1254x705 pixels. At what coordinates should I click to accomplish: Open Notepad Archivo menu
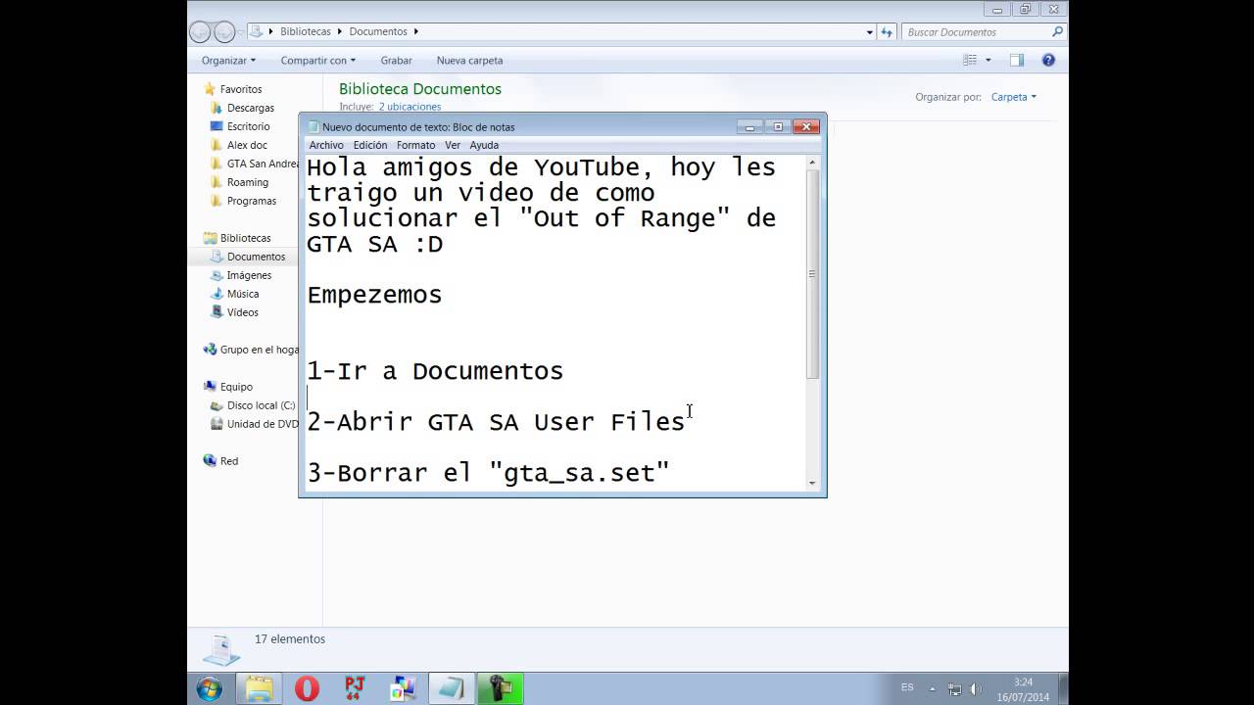coord(326,145)
